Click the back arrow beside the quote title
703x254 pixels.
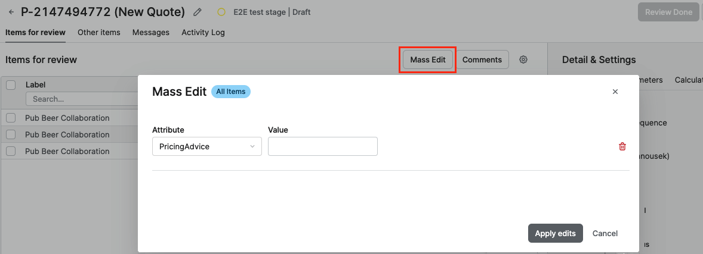[11, 12]
